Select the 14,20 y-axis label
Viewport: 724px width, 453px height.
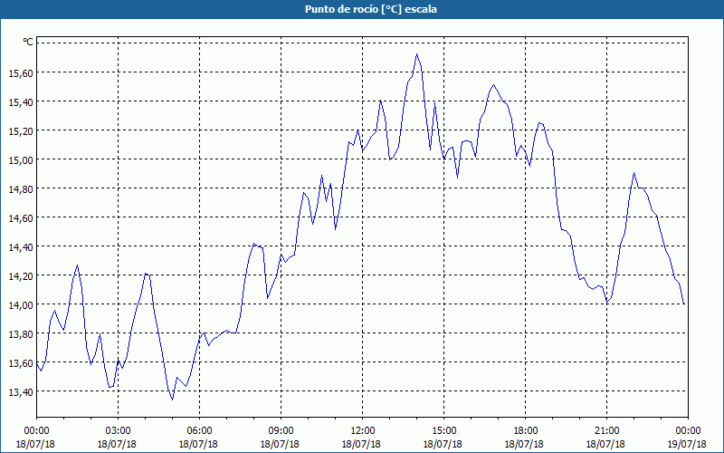coord(21,276)
